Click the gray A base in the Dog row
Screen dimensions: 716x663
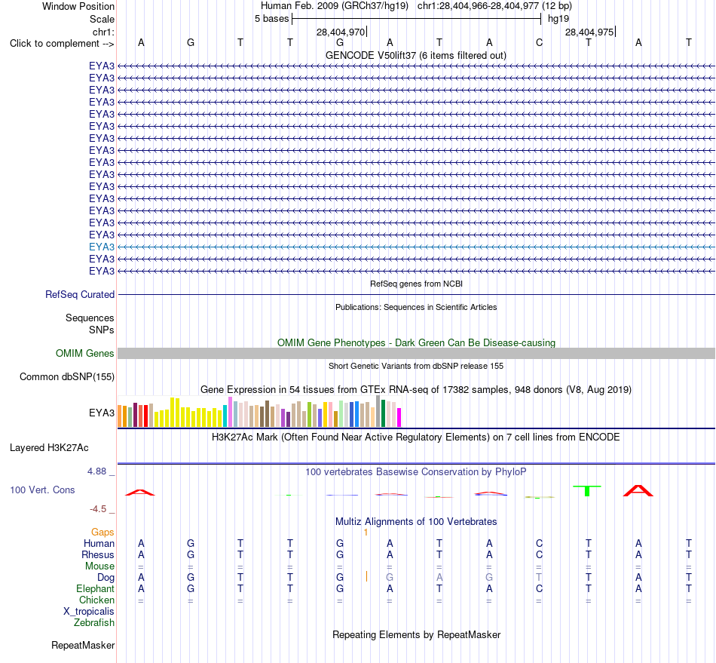pyautogui.click(x=439, y=577)
